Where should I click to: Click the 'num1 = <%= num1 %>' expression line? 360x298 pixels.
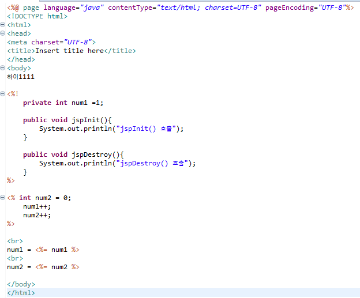pos(43,250)
